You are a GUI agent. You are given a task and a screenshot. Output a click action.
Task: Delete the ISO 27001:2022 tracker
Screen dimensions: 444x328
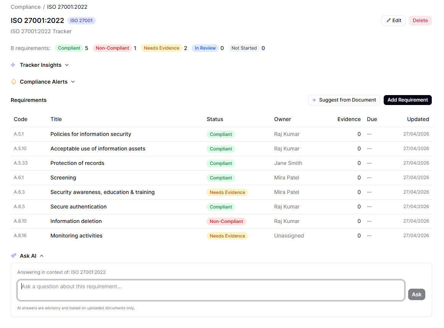420,20
